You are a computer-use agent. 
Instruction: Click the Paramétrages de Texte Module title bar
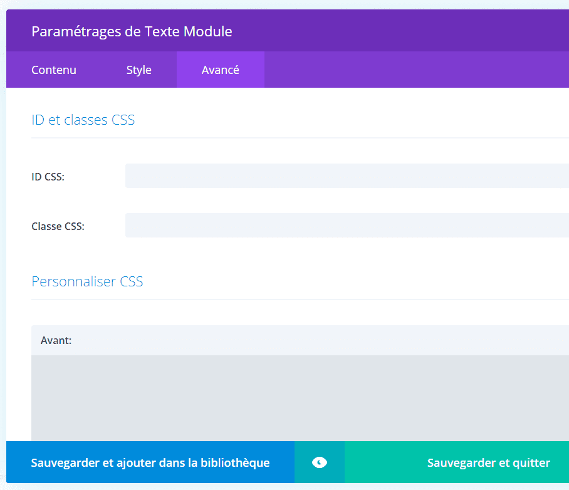[132, 30]
